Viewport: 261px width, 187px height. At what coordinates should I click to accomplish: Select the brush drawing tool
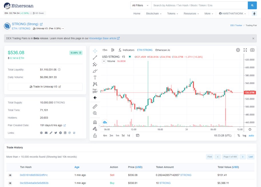tap(95, 71)
